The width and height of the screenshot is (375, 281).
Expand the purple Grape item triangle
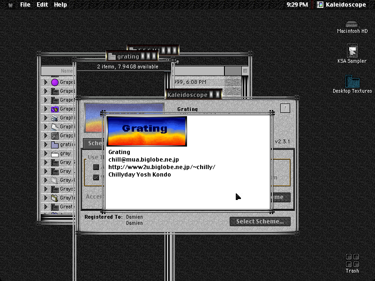coord(46,82)
